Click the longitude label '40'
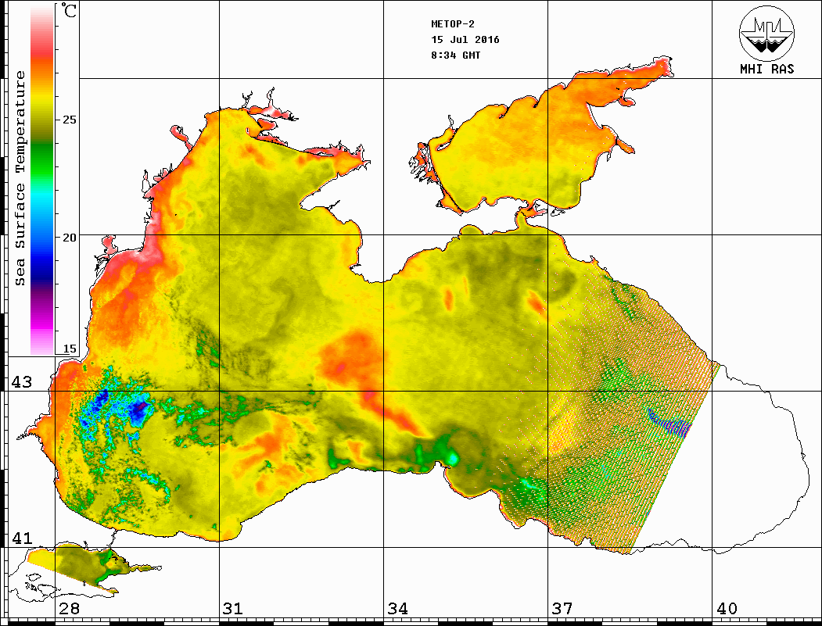Viewport: 822px width, 626px height. [x=727, y=609]
